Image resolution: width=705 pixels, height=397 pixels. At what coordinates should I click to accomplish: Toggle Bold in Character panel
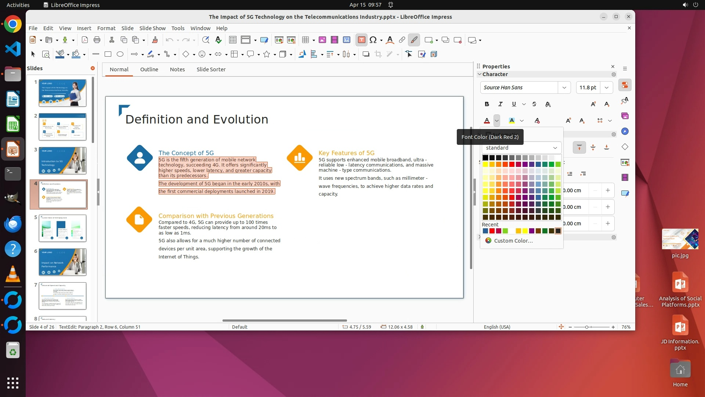point(487,104)
